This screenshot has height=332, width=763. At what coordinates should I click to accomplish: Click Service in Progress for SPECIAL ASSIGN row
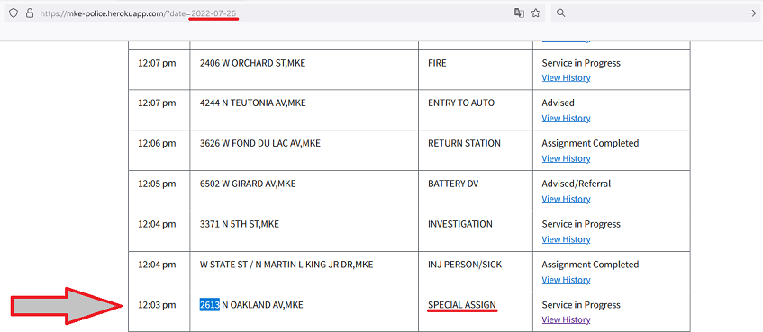coord(581,305)
